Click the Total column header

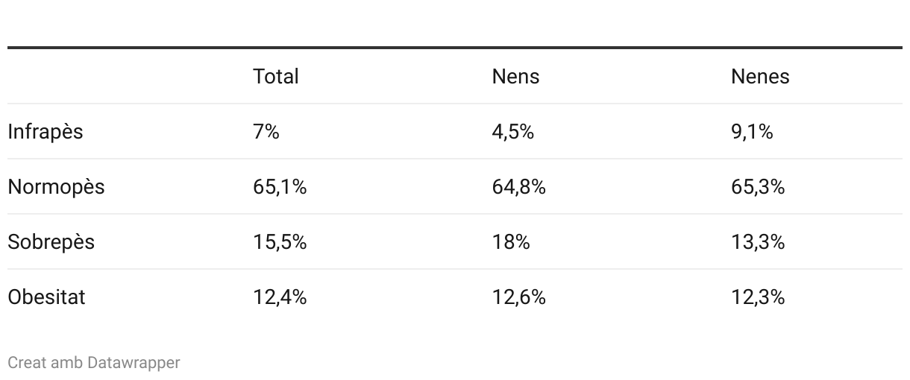pos(275,77)
